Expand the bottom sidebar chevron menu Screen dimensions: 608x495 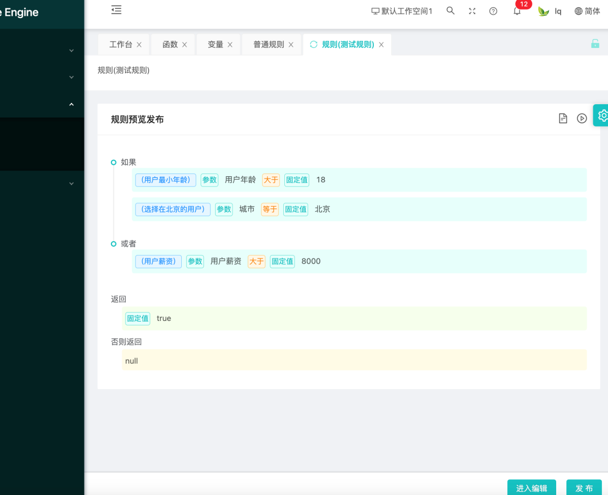(71, 183)
